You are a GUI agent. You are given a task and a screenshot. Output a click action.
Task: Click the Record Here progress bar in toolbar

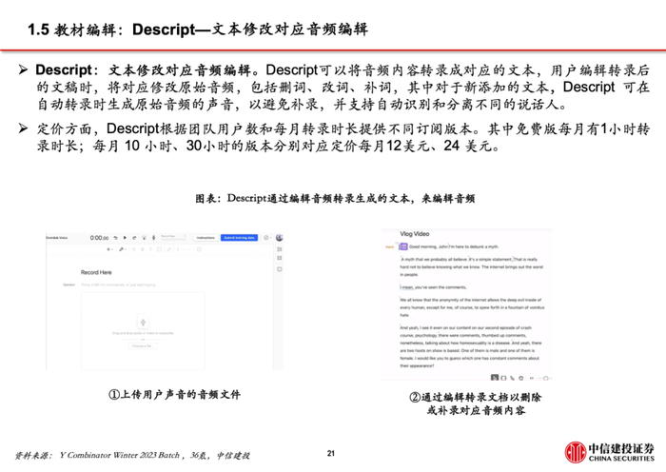pos(173,237)
